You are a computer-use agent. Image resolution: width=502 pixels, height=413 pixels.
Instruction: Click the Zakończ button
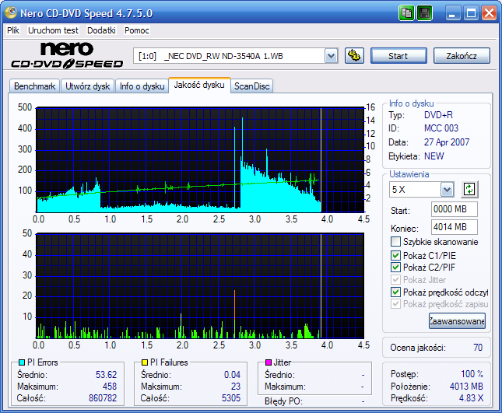click(462, 56)
